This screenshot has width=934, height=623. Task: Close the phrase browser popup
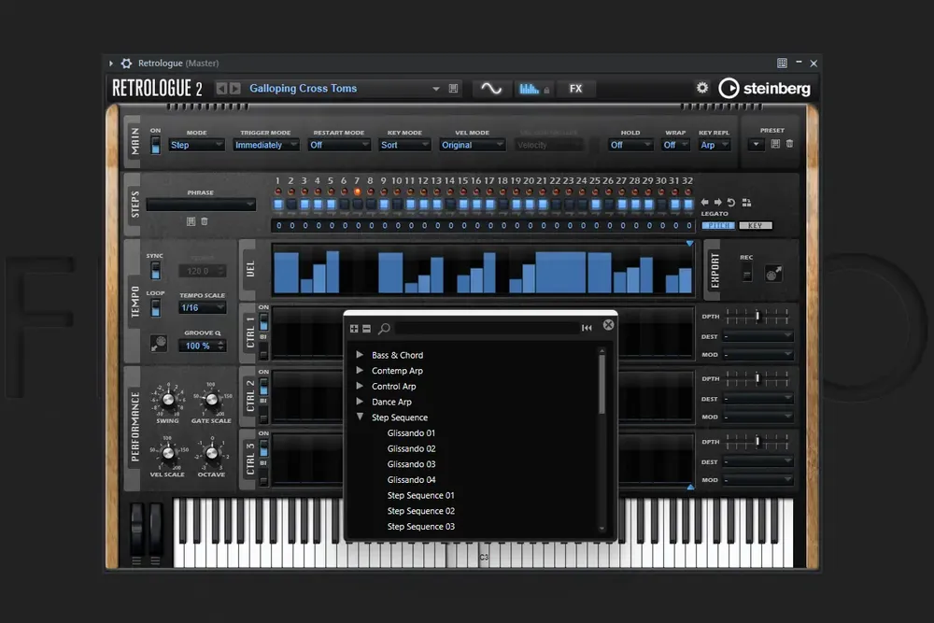point(608,325)
